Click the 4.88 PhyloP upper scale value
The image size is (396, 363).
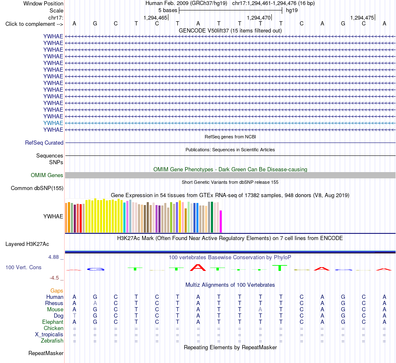[53, 257]
